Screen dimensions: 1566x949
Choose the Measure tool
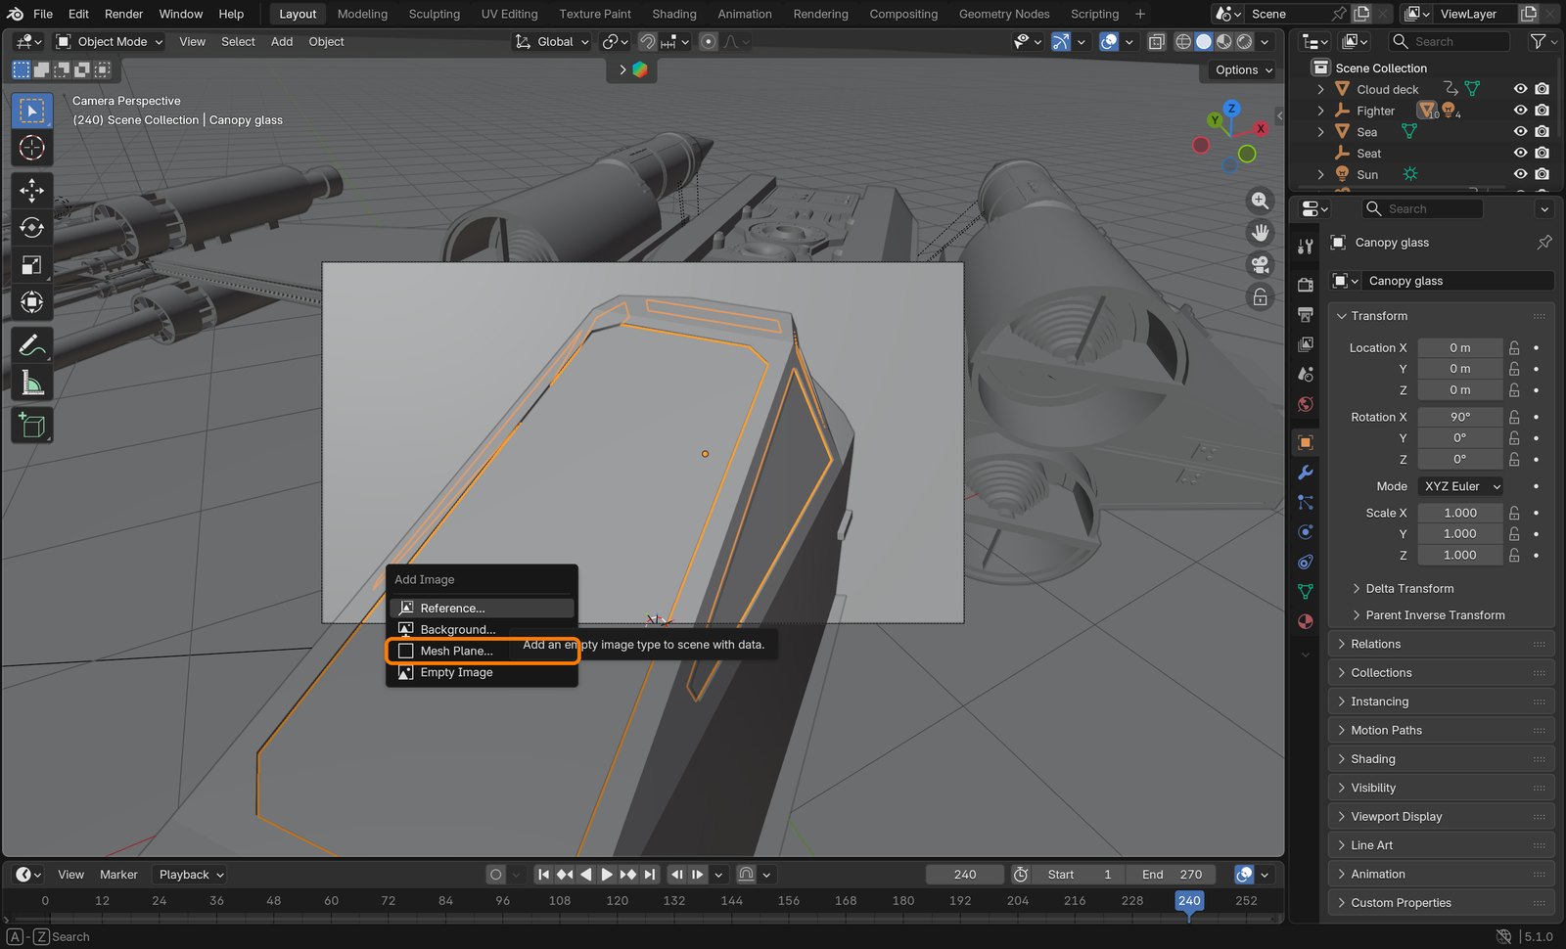pyautogui.click(x=31, y=383)
